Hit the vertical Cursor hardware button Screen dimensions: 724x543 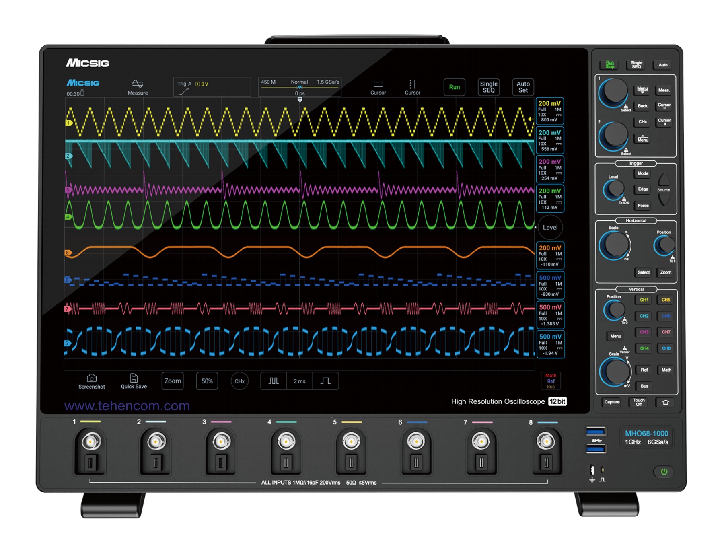(664, 121)
